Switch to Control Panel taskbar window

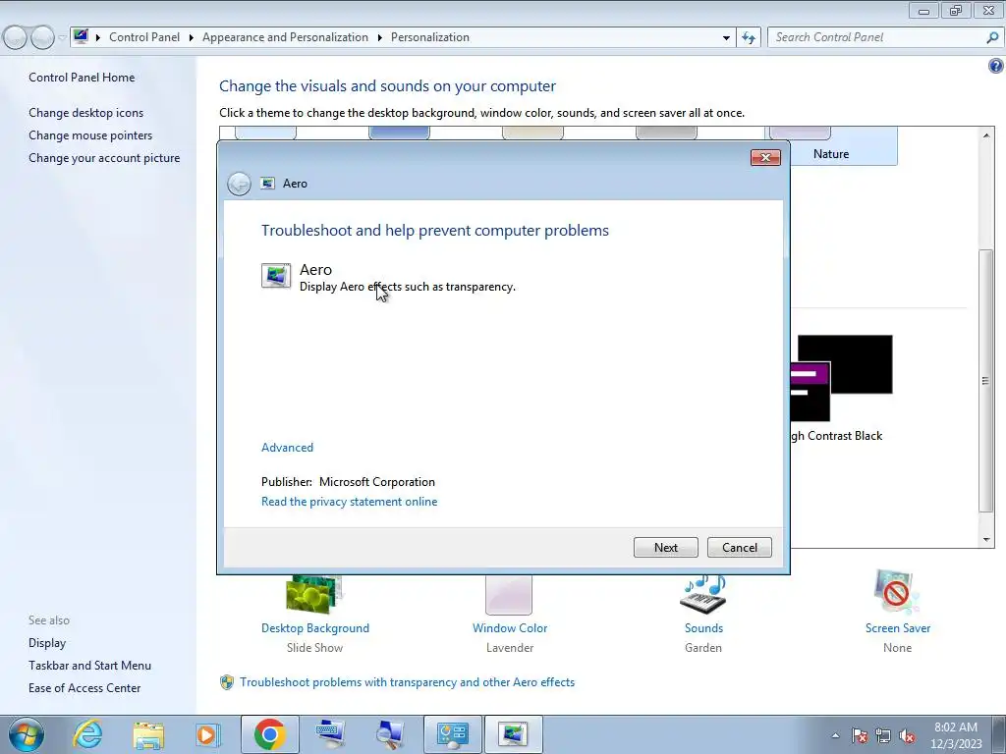452,734
